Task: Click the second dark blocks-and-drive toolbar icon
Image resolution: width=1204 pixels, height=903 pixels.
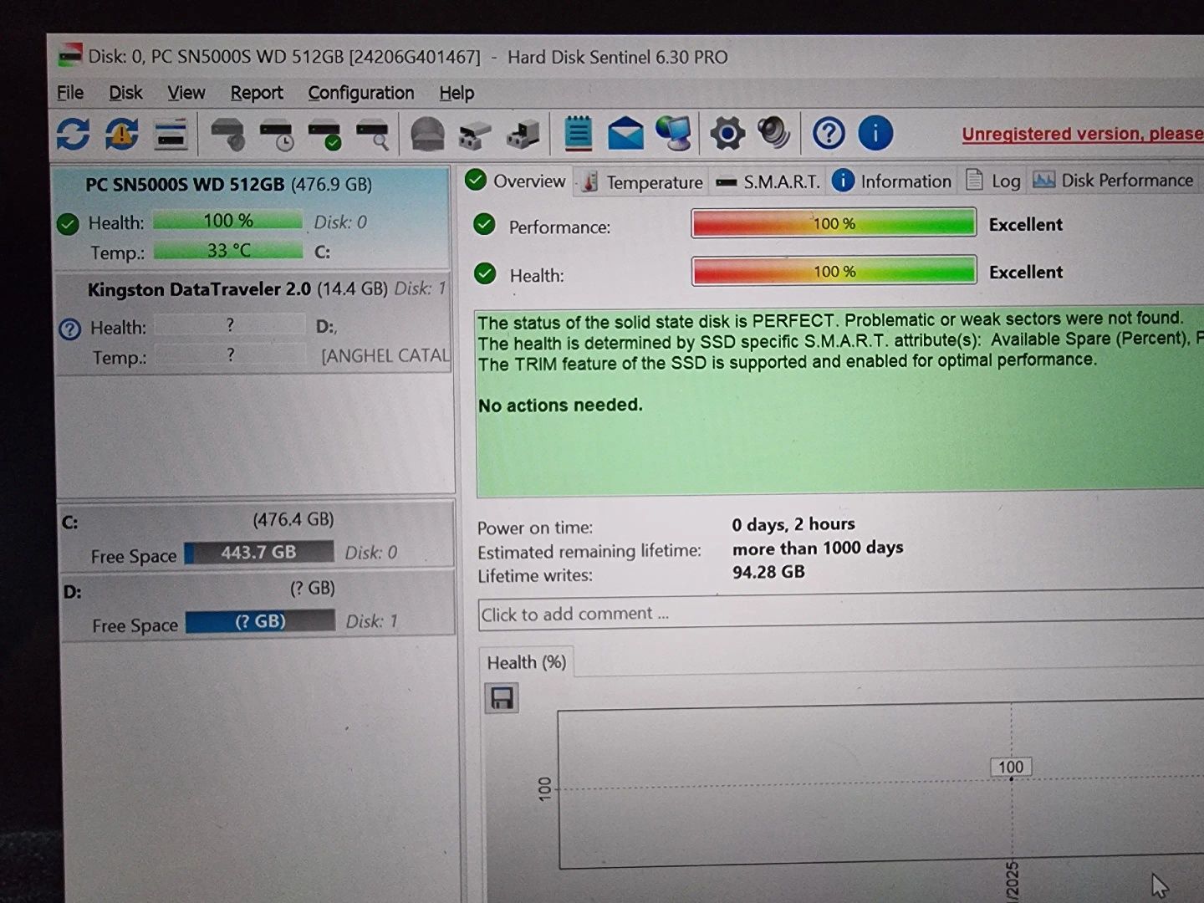Action: click(524, 135)
